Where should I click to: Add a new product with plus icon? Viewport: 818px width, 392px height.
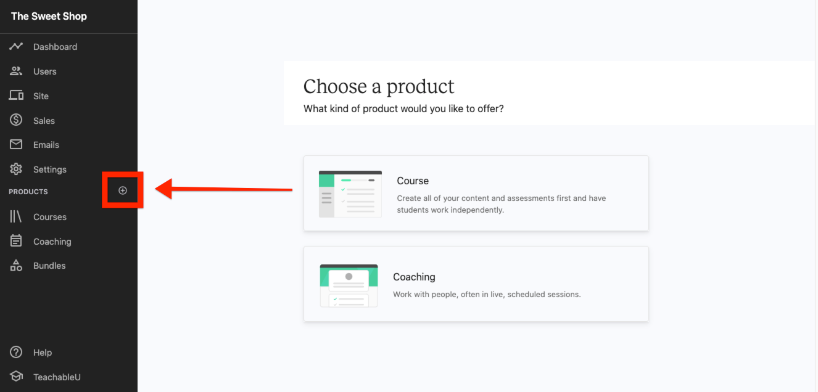pos(123,190)
